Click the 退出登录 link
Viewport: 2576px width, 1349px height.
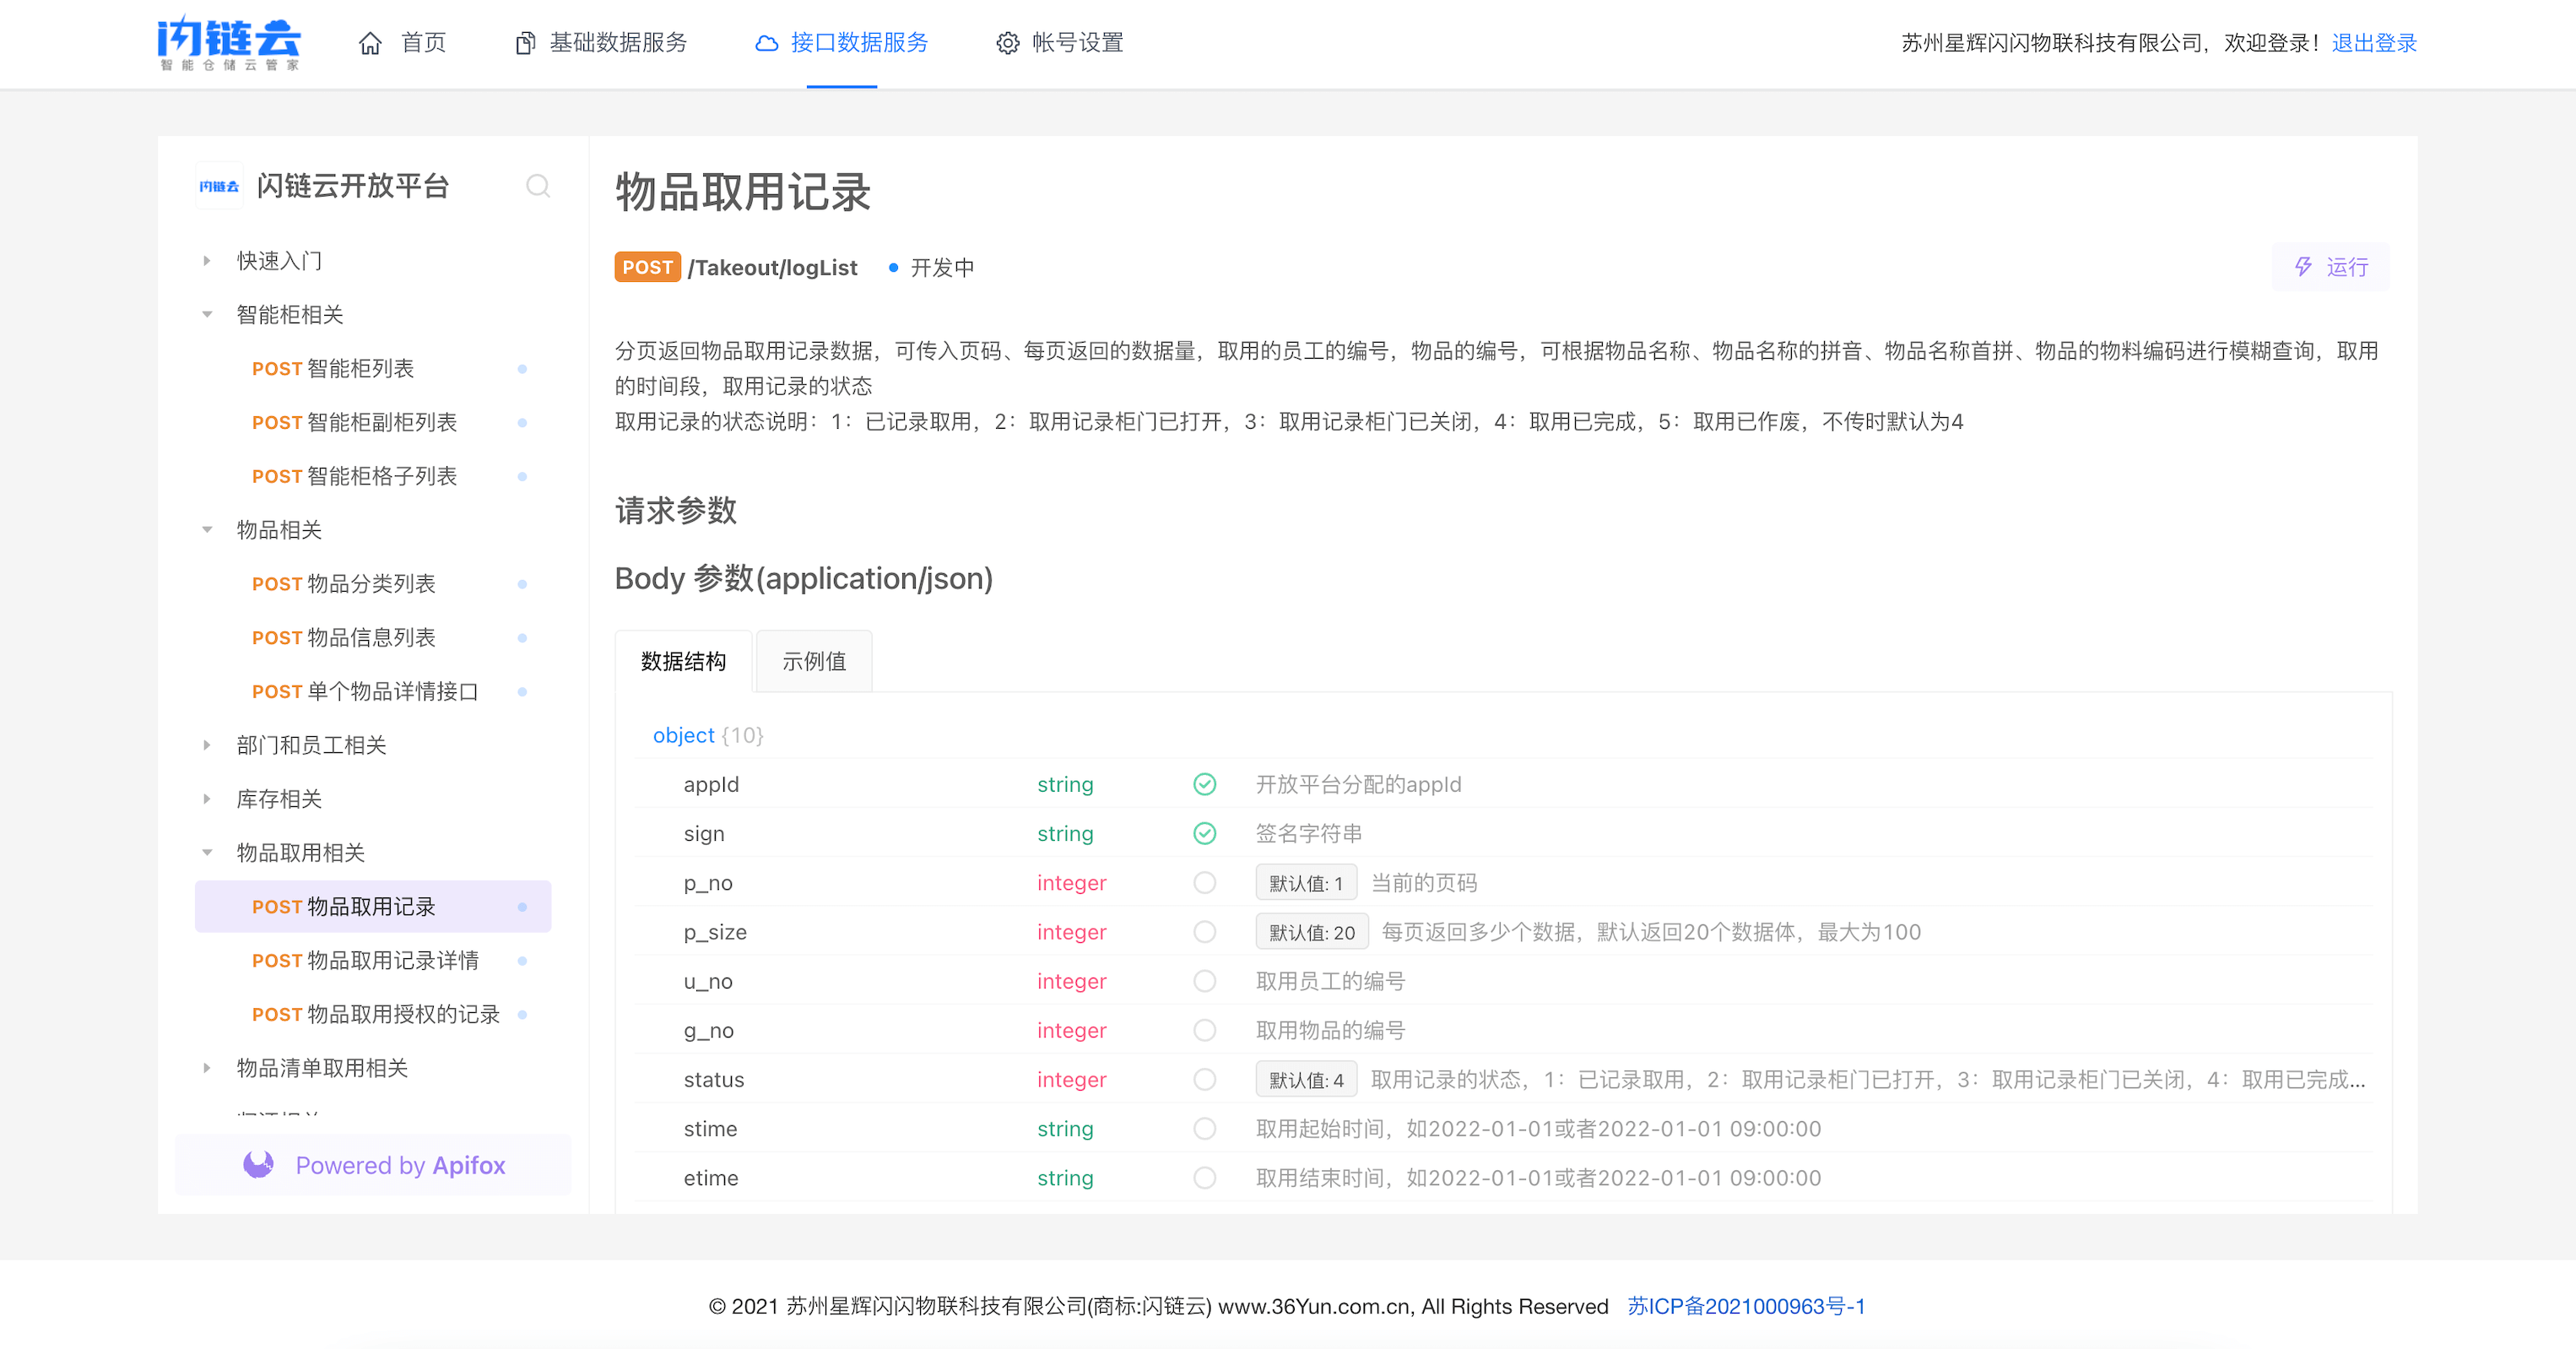pos(2374,43)
